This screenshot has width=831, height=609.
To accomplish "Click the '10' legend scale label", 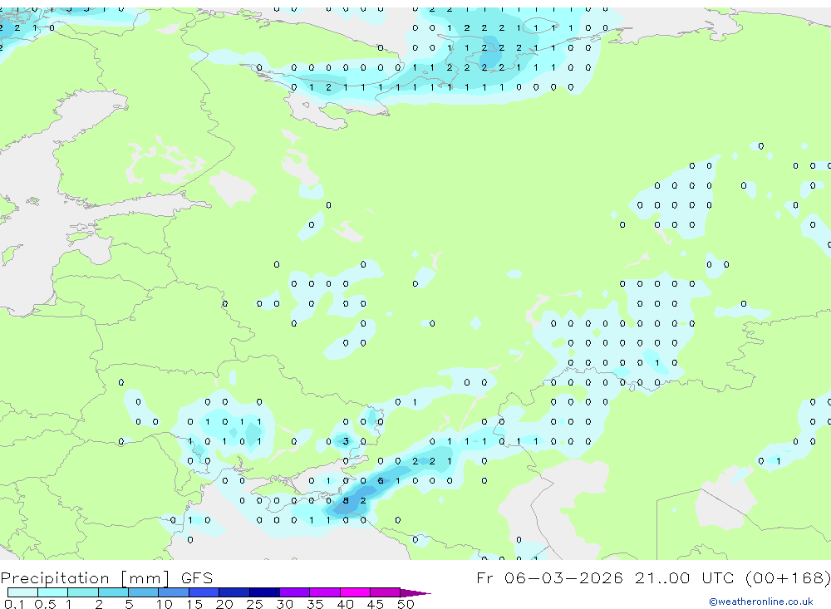I will point(164,604).
